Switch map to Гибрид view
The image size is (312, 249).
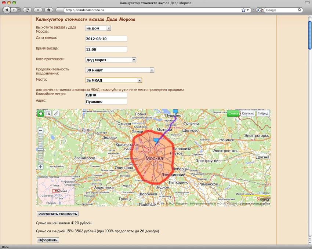(263, 113)
